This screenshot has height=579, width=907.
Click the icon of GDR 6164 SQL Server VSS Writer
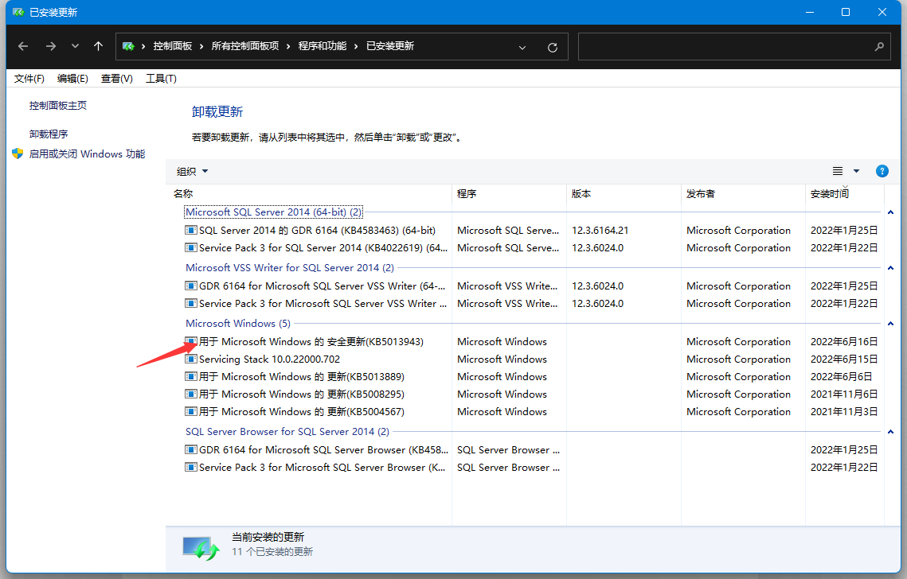tap(191, 286)
